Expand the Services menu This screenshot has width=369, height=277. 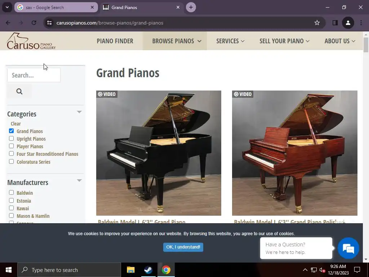[230, 41]
